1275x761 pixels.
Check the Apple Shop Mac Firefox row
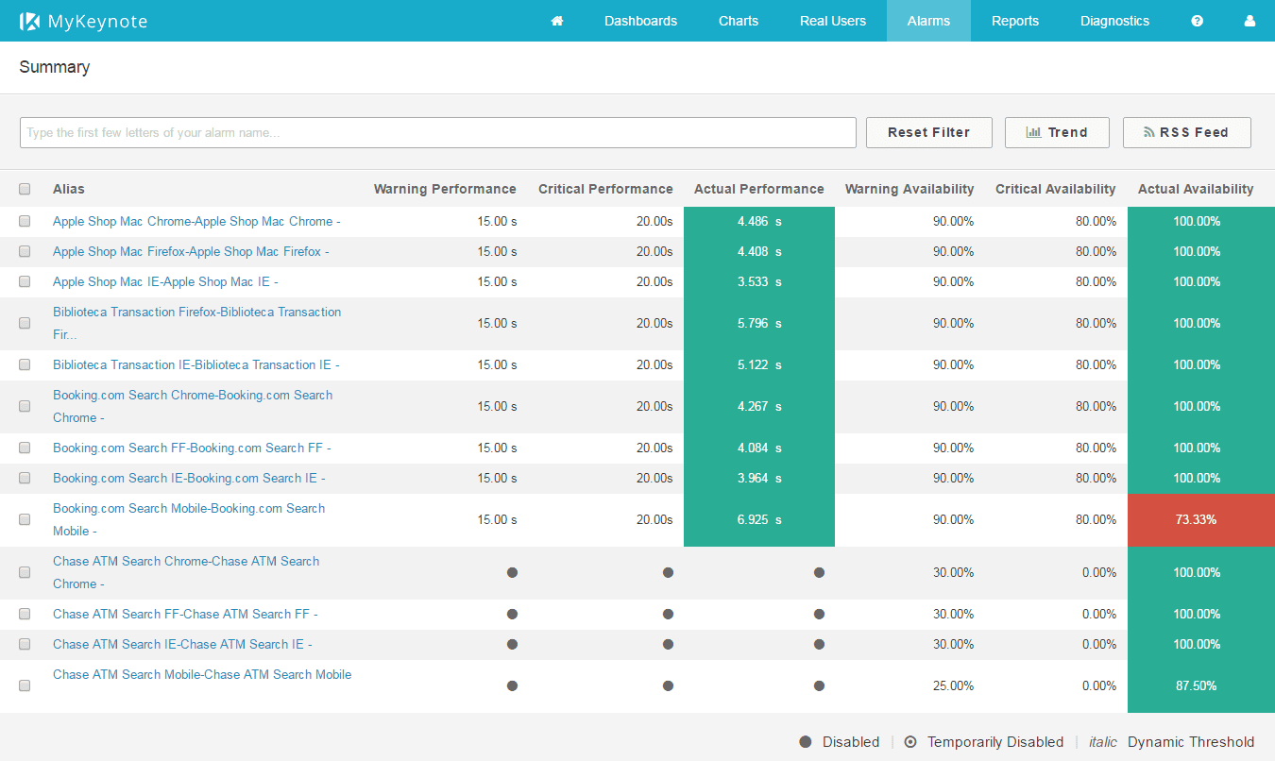(x=25, y=251)
